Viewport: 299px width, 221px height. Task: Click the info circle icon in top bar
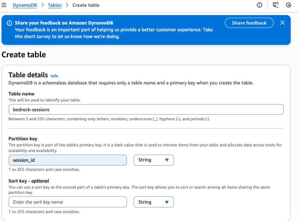point(259,5)
